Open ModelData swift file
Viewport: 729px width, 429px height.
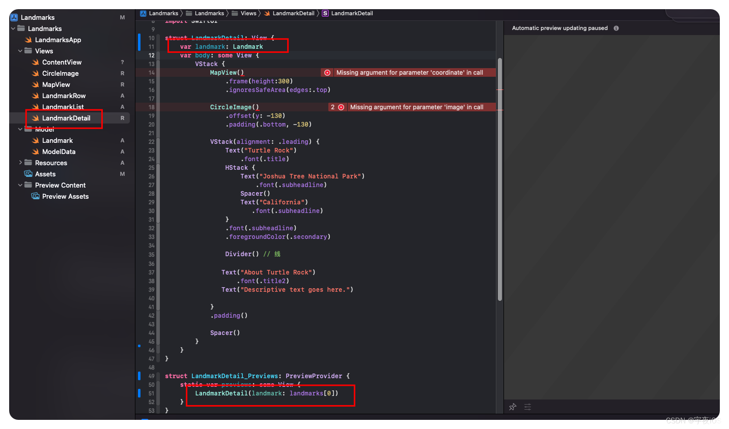tap(59, 151)
